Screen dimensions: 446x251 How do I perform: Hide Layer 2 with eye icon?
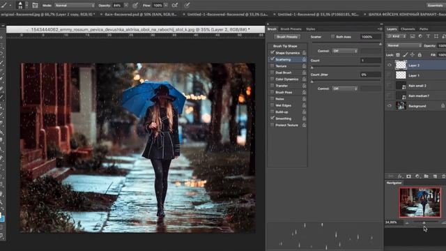(390, 65)
